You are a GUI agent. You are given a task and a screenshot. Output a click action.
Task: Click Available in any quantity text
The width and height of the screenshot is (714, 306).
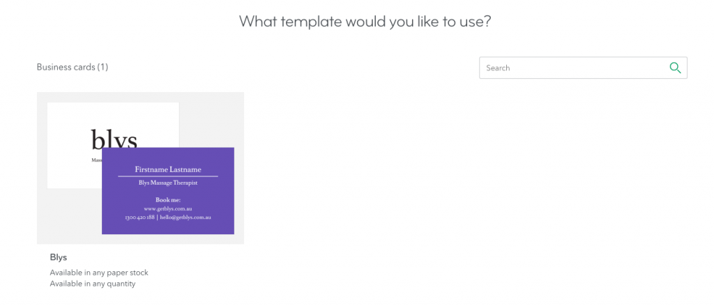pyautogui.click(x=93, y=284)
